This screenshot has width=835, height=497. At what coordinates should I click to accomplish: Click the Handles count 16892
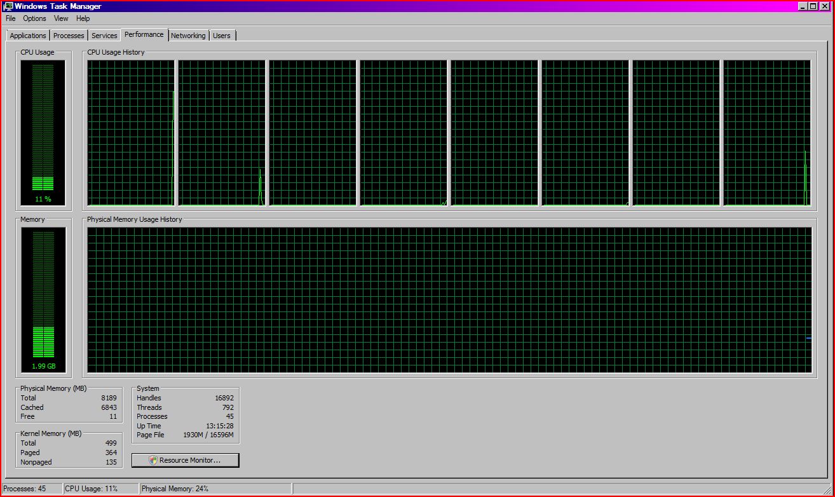point(224,398)
